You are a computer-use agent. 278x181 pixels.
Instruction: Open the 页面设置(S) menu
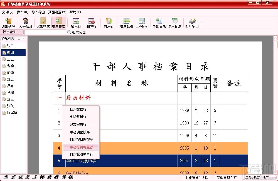(x=57, y=12)
